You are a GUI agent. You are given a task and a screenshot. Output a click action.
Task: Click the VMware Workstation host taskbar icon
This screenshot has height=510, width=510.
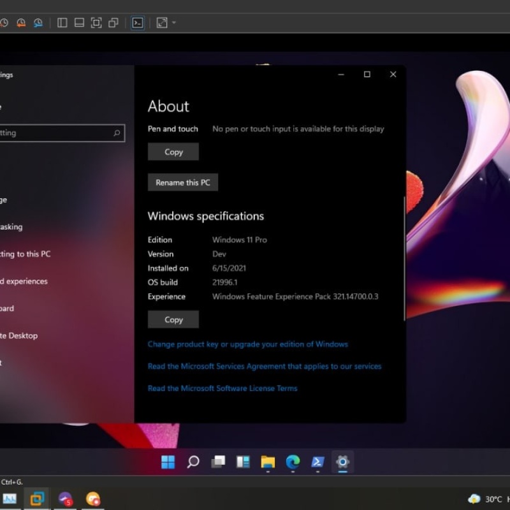[37, 499]
